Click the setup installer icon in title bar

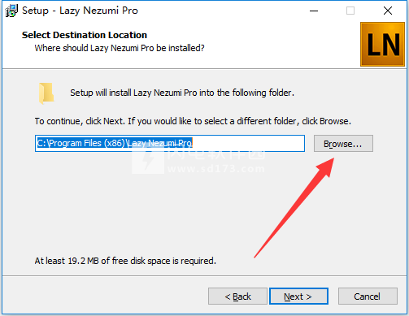[x=11, y=11]
